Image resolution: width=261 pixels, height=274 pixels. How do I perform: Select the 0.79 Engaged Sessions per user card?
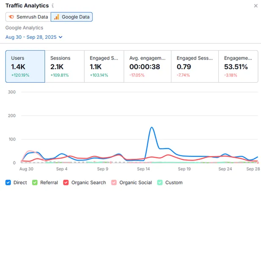pos(195,66)
